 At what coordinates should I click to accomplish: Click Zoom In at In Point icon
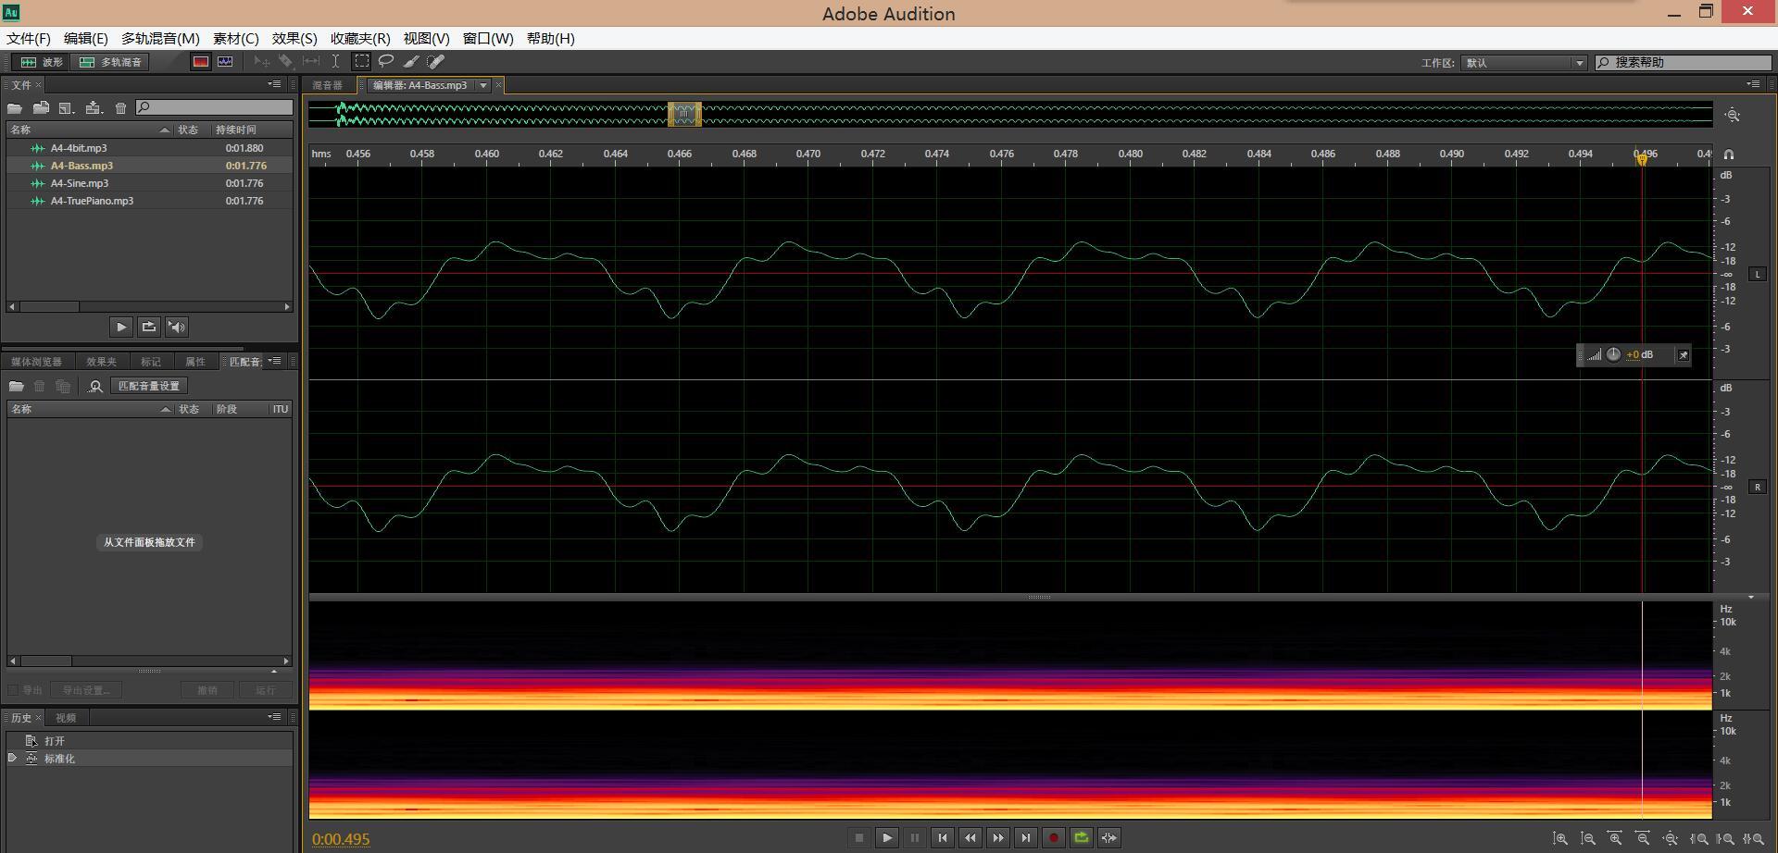tap(1698, 839)
